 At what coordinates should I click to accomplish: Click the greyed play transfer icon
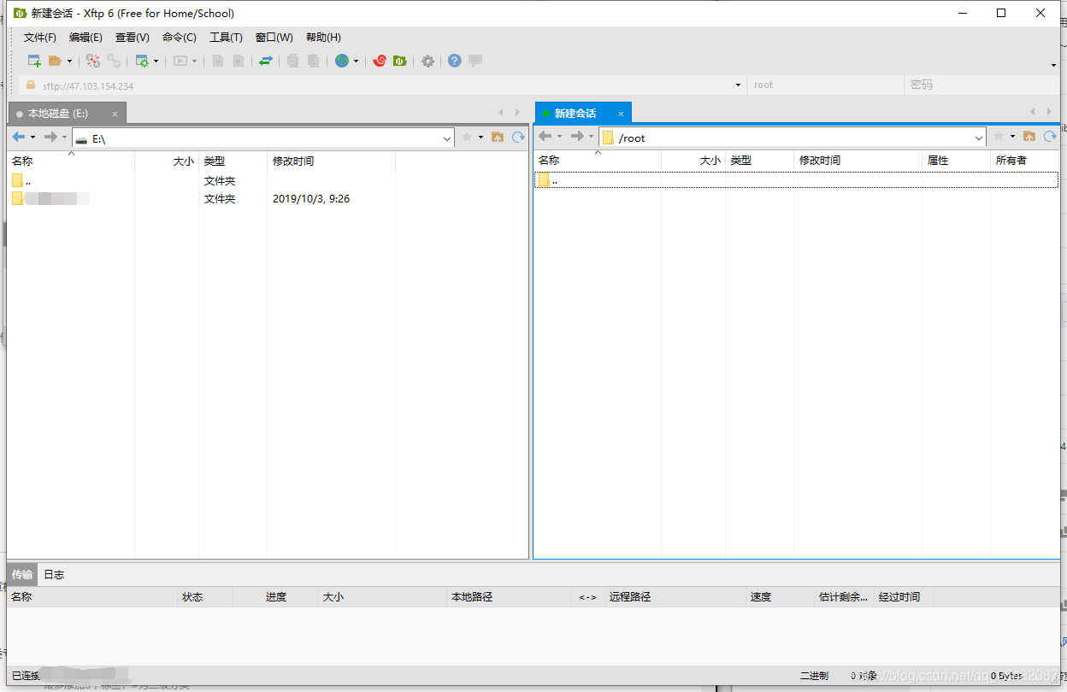[180, 61]
